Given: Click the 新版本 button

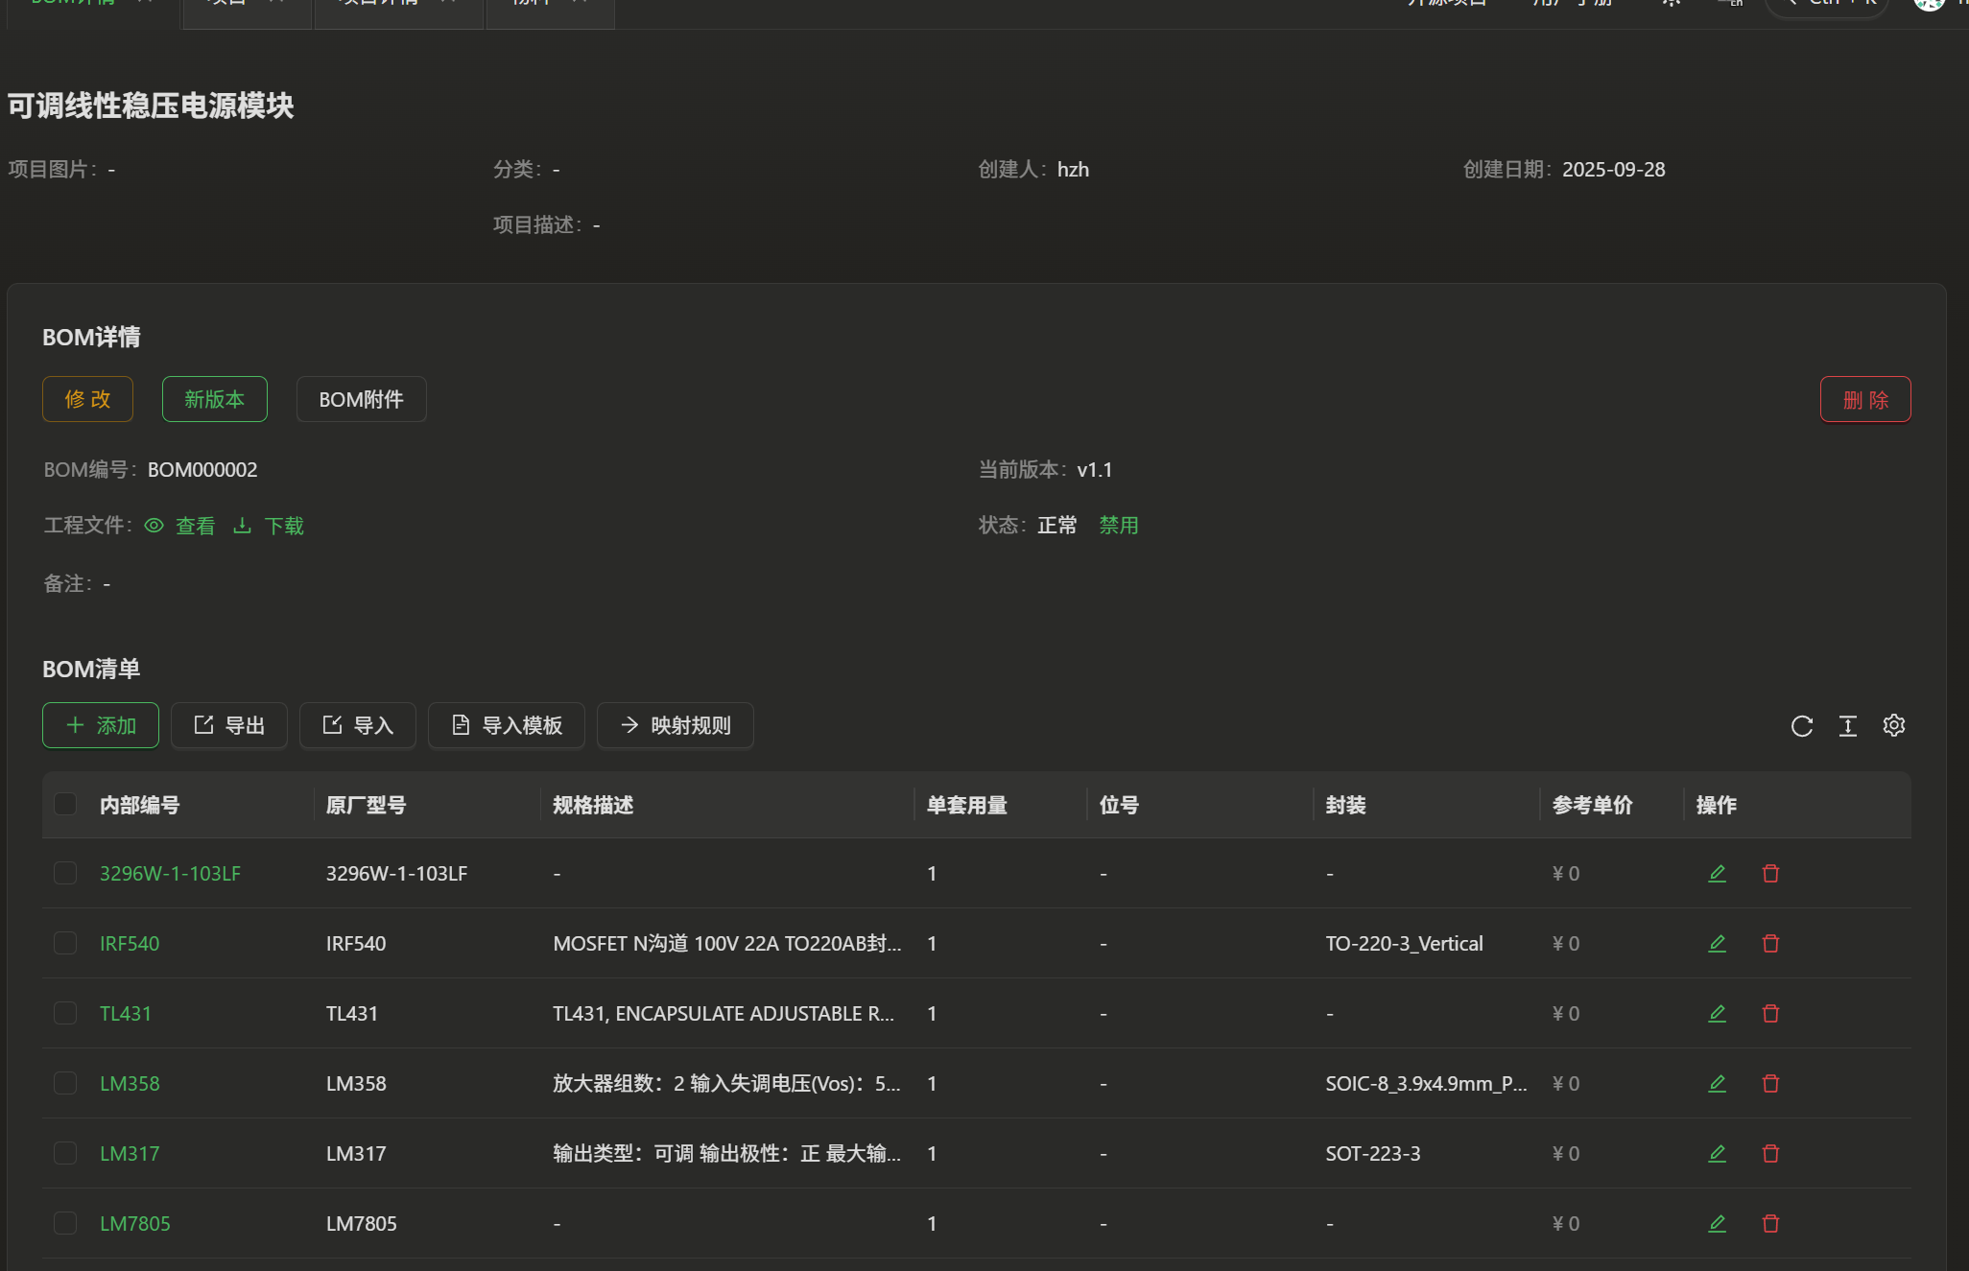Looking at the screenshot, I should [x=214, y=399].
